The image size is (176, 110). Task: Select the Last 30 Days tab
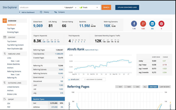tap(165, 87)
